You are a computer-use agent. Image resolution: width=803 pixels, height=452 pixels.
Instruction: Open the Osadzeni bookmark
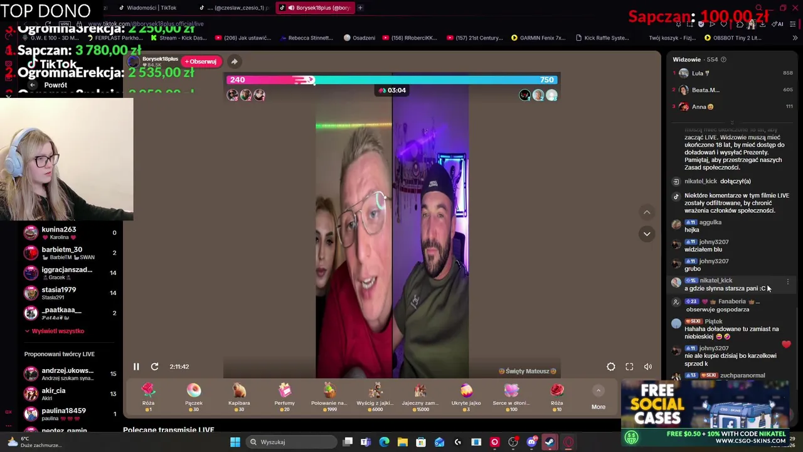[x=359, y=38]
